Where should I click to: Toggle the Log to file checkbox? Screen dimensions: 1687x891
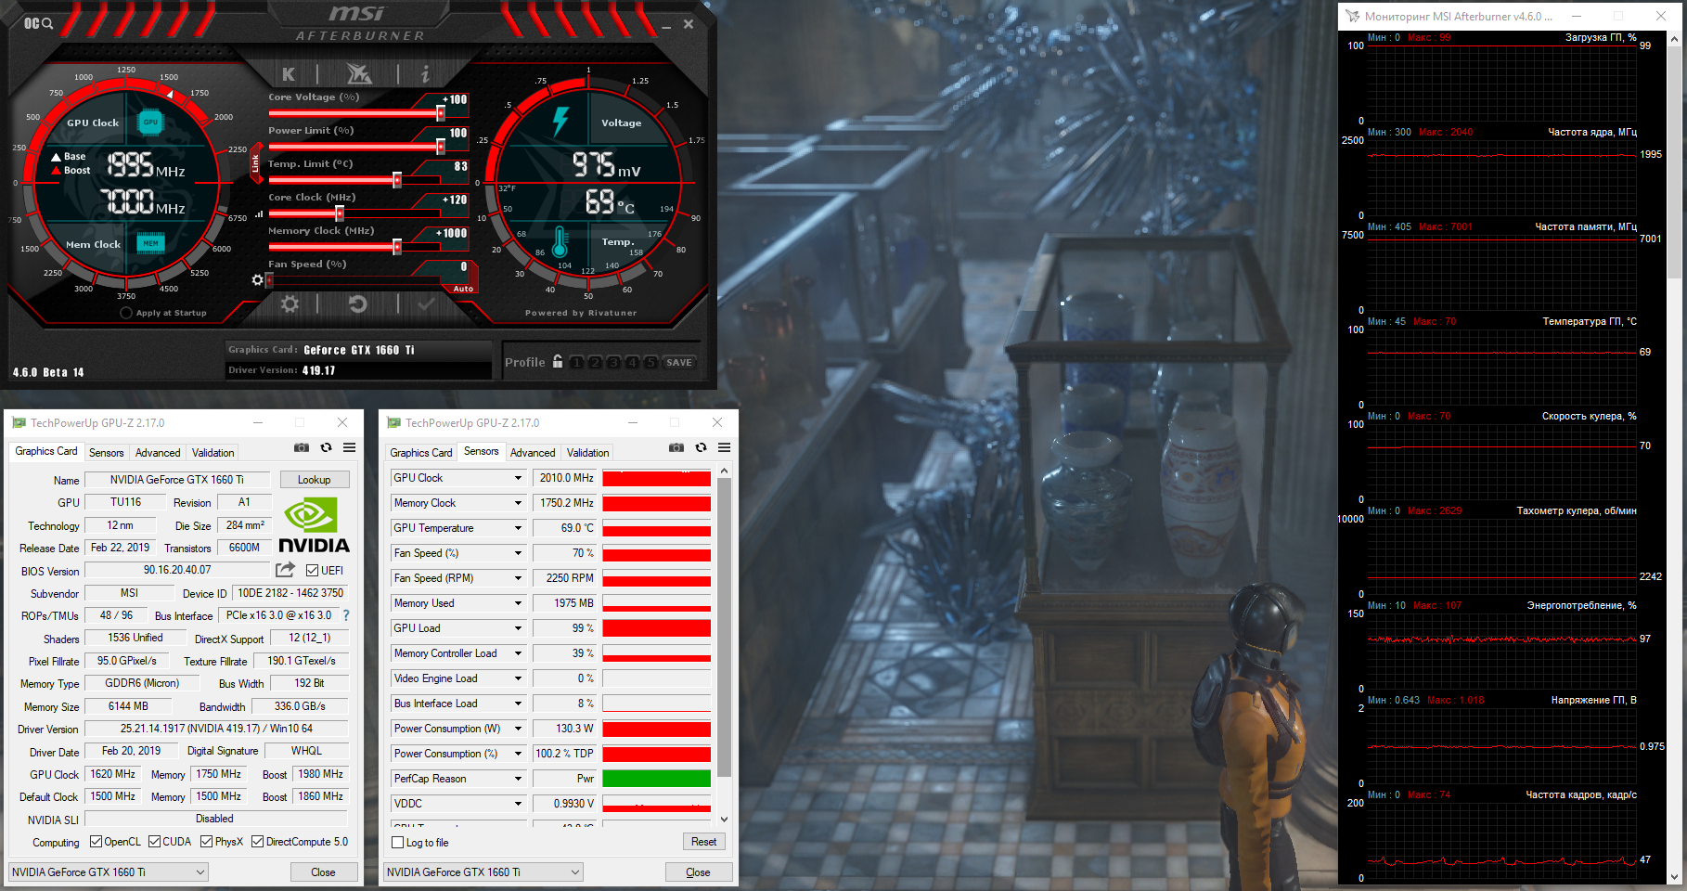(398, 843)
